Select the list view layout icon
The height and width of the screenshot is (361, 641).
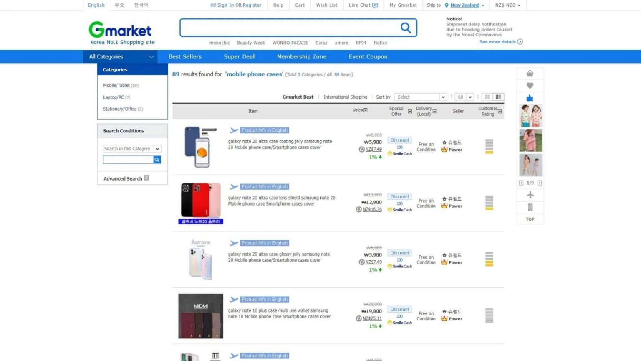tap(498, 97)
